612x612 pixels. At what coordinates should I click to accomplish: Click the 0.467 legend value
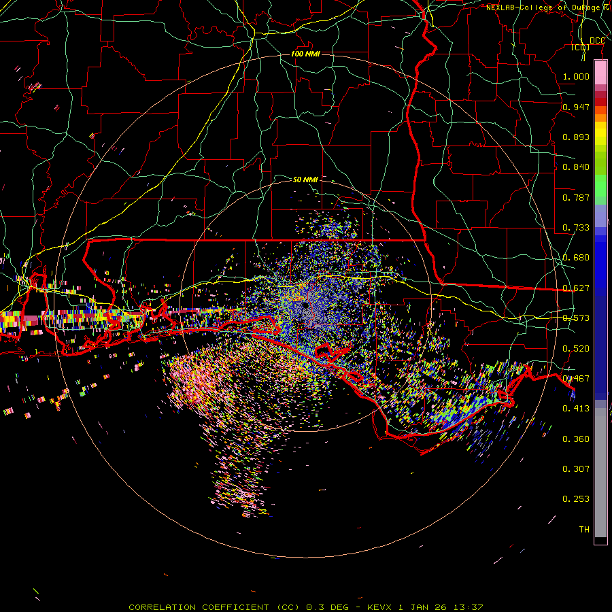pyautogui.click(x=576, y=378)
